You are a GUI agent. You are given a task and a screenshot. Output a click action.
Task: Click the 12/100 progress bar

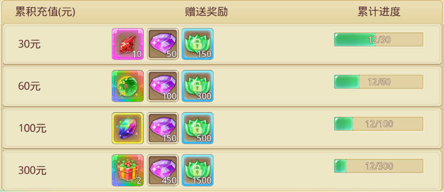378,124
